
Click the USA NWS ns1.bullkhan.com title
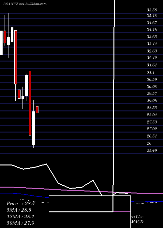25,4
